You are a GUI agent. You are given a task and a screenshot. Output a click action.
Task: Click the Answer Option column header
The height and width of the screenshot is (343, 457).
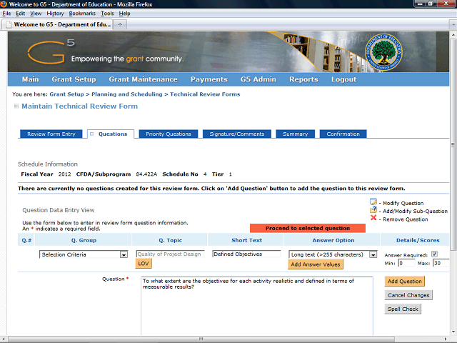point(333,240)
